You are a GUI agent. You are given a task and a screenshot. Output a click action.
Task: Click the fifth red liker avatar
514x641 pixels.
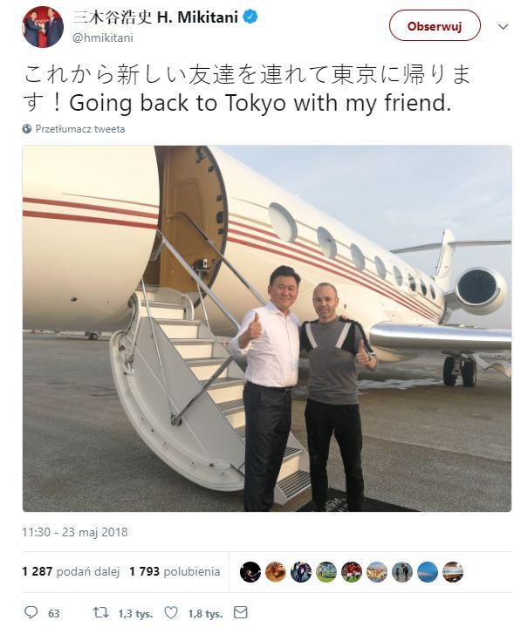(x=352, y=571)
